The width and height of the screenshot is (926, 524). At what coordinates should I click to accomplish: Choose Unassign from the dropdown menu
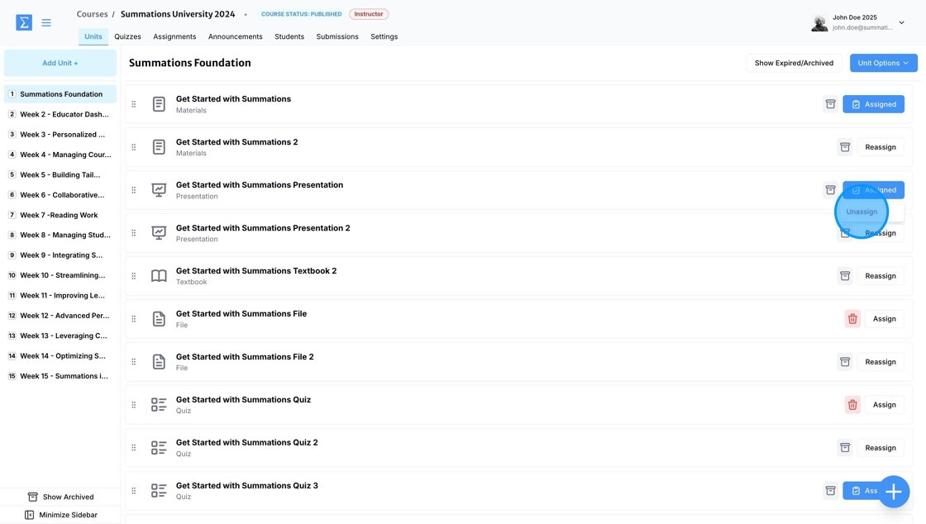point(862,212)
